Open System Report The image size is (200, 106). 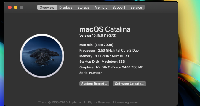(x=94, y=84)
